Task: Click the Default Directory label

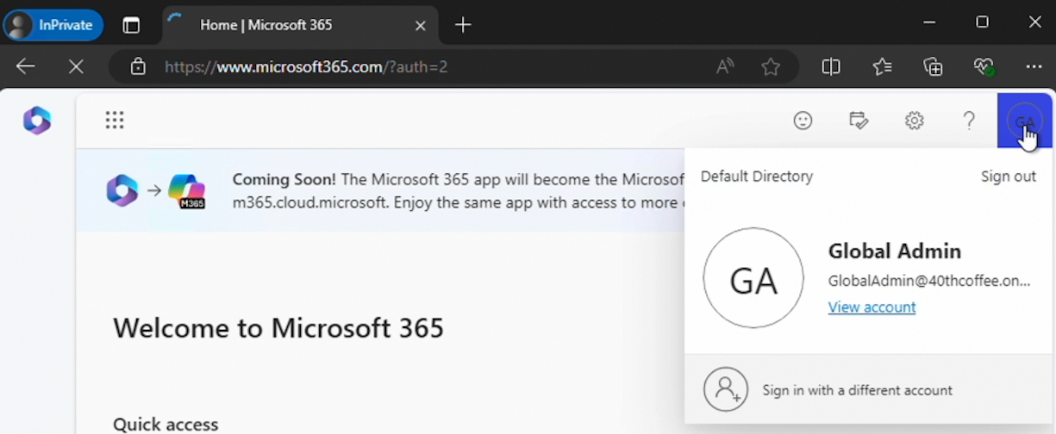Action: coord(757,177)
